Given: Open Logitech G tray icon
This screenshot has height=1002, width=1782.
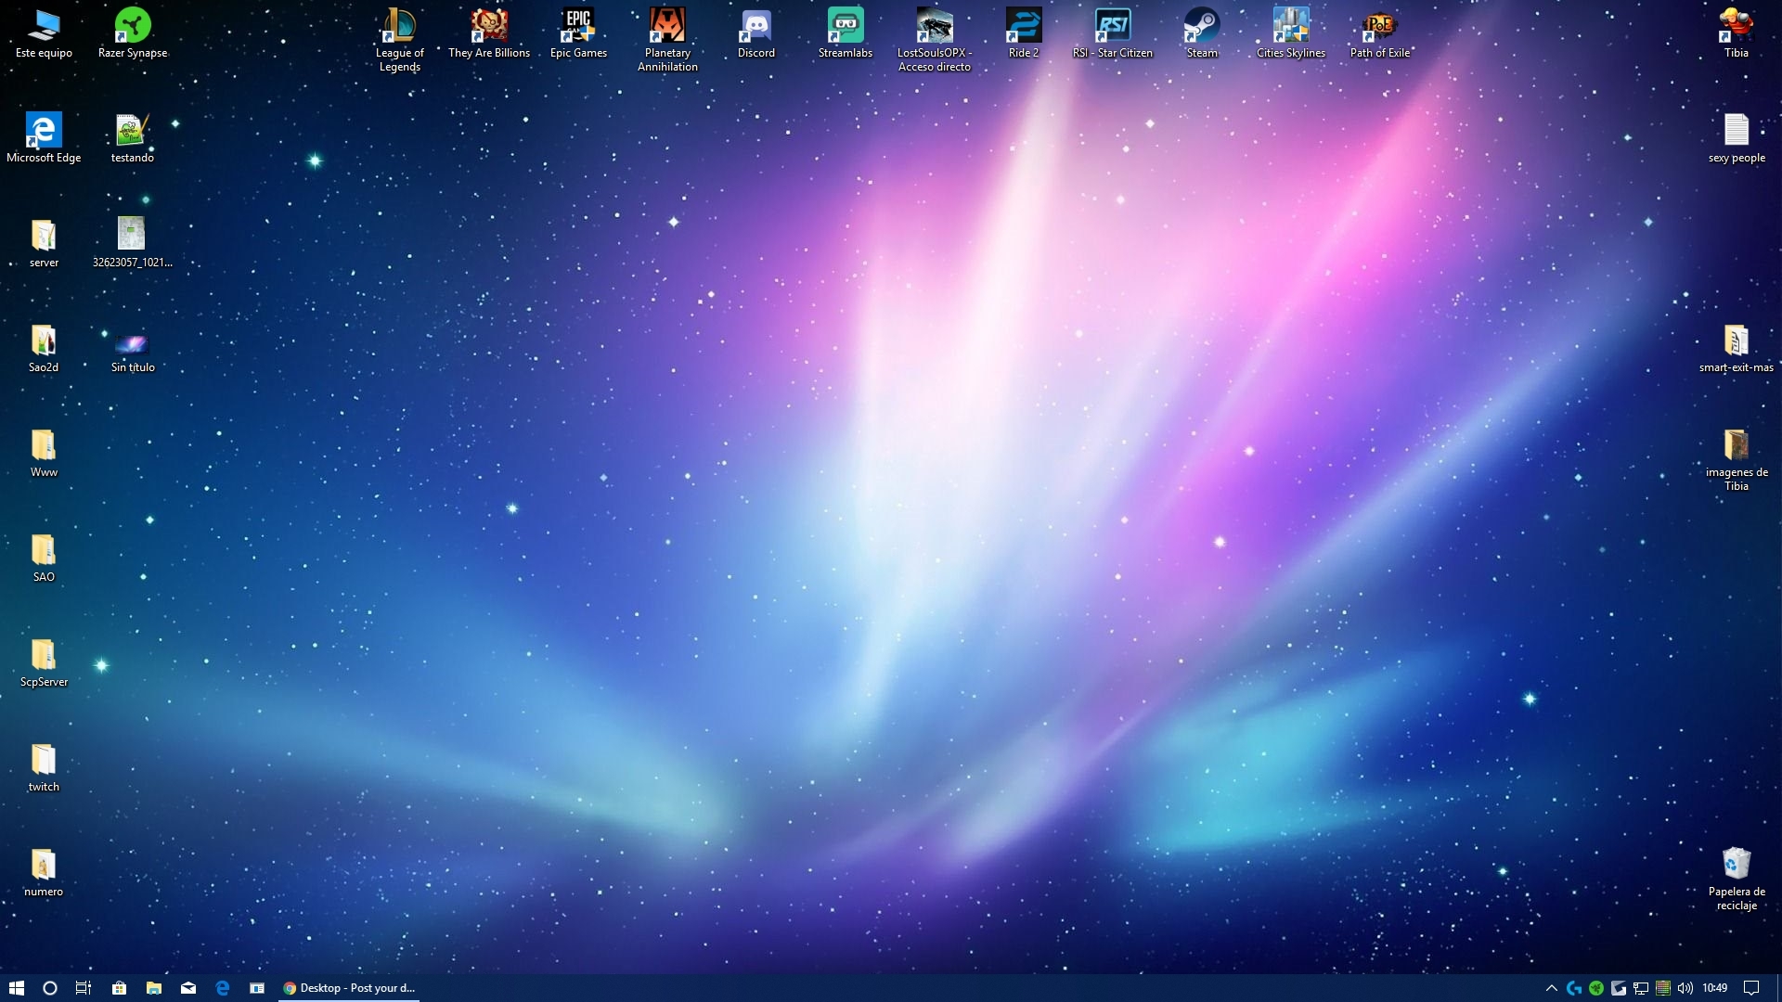Looking at the screenshot, I should click(x=1574, y=988).
